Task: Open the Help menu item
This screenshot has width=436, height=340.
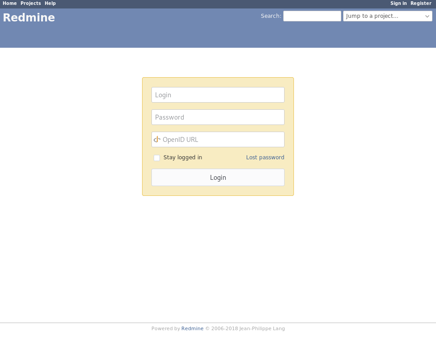Action: (x=50, y=3)
